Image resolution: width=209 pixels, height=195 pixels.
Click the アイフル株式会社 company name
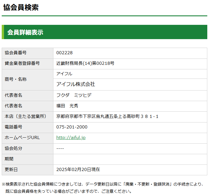[x=76, y=84]
